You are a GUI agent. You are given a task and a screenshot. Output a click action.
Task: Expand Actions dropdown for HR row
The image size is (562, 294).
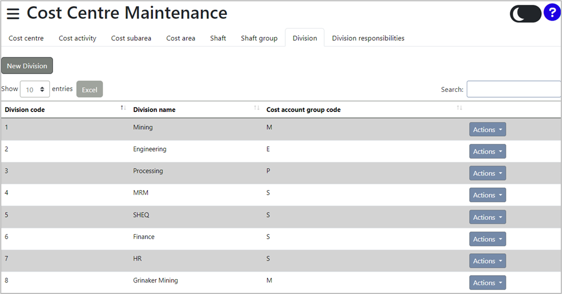pos(487,261)
